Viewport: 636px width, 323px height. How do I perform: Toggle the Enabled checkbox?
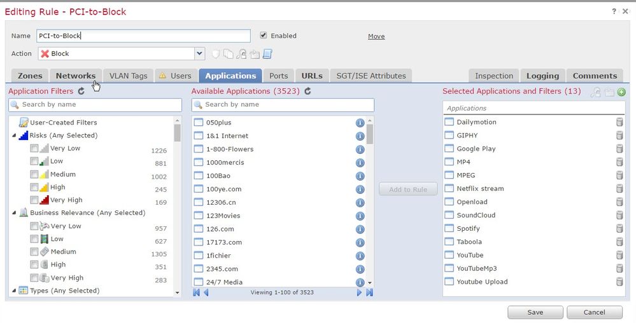point(263,36)
